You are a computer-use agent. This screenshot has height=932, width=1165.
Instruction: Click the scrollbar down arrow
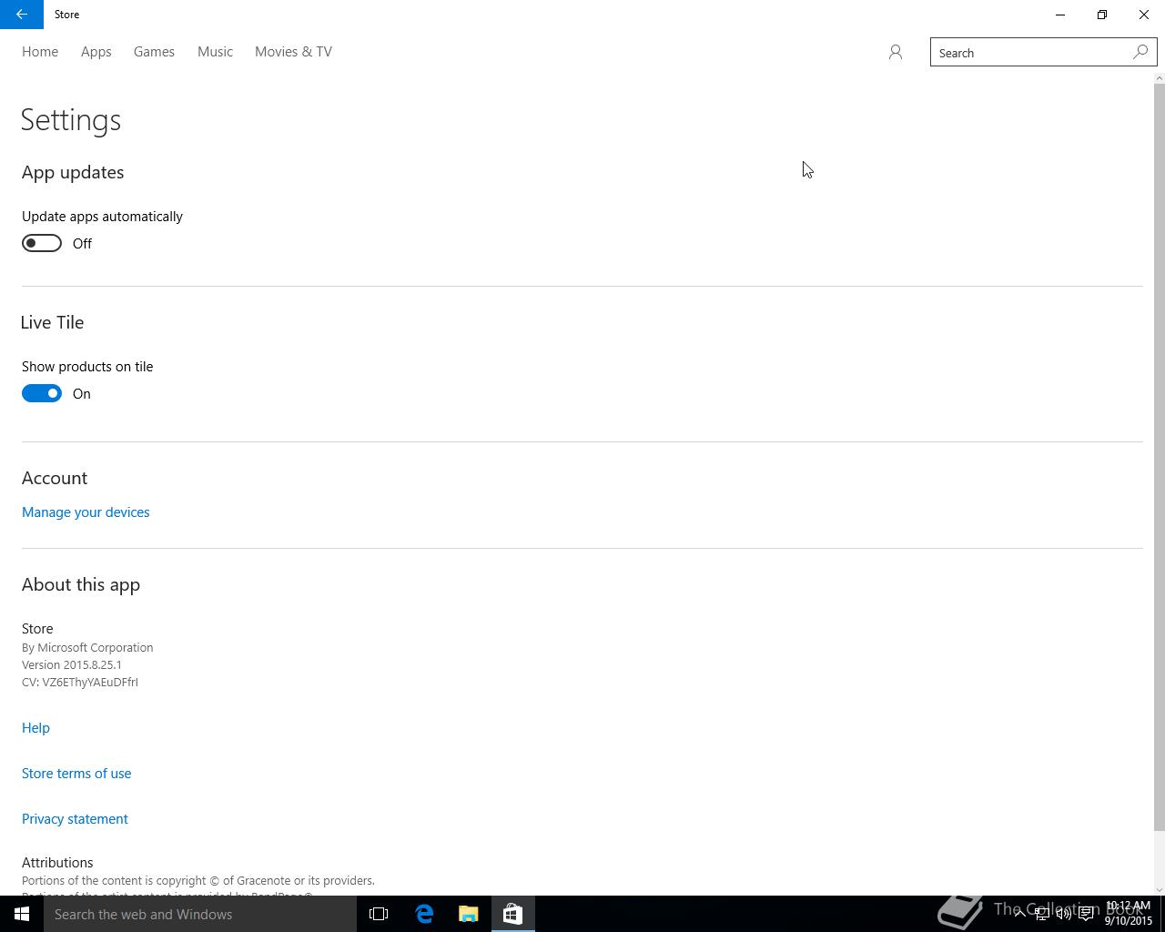tap(1159, 889)
